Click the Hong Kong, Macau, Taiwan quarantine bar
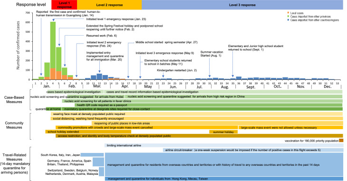The image size is (347, 181). coord(224,179)
